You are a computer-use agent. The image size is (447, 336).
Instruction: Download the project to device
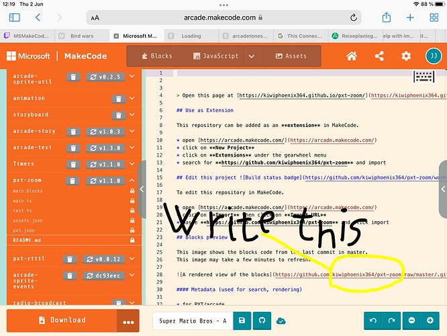click(x=62, y=321)
